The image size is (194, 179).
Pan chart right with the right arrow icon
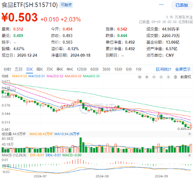click(x=168, y=77)
